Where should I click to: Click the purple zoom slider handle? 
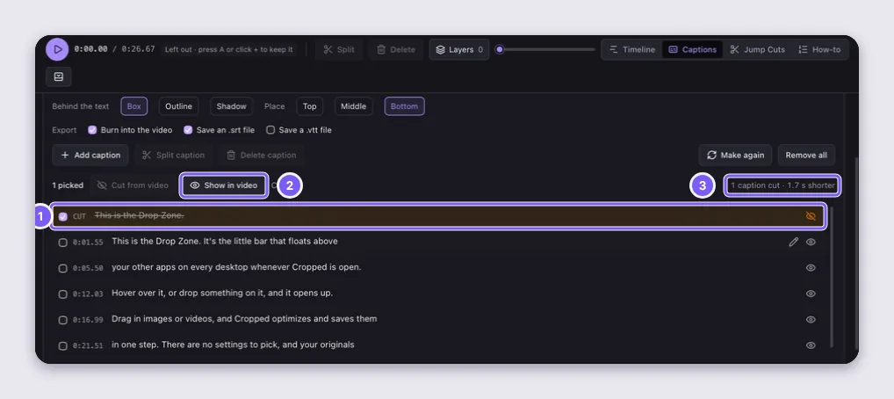(500, 50)
